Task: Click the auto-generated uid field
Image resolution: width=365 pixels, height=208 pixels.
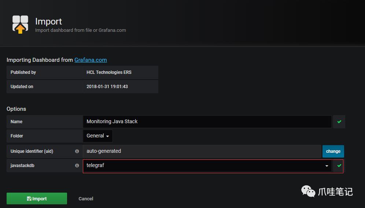Action: point(202,151)
